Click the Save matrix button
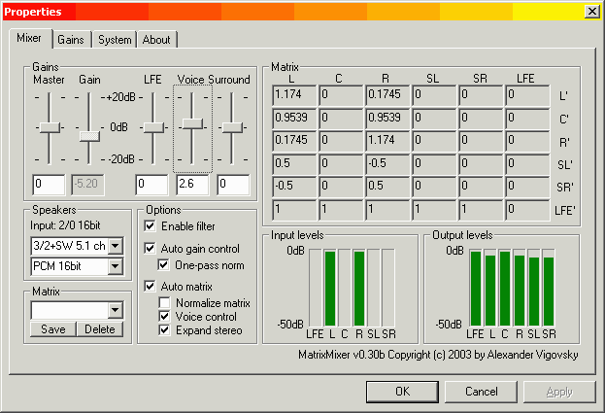The height and width of the screenshot is (413, 605). point(51,329)
